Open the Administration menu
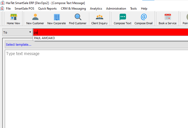The height and width of the screenshot is (128, 188). coord(116,9)
